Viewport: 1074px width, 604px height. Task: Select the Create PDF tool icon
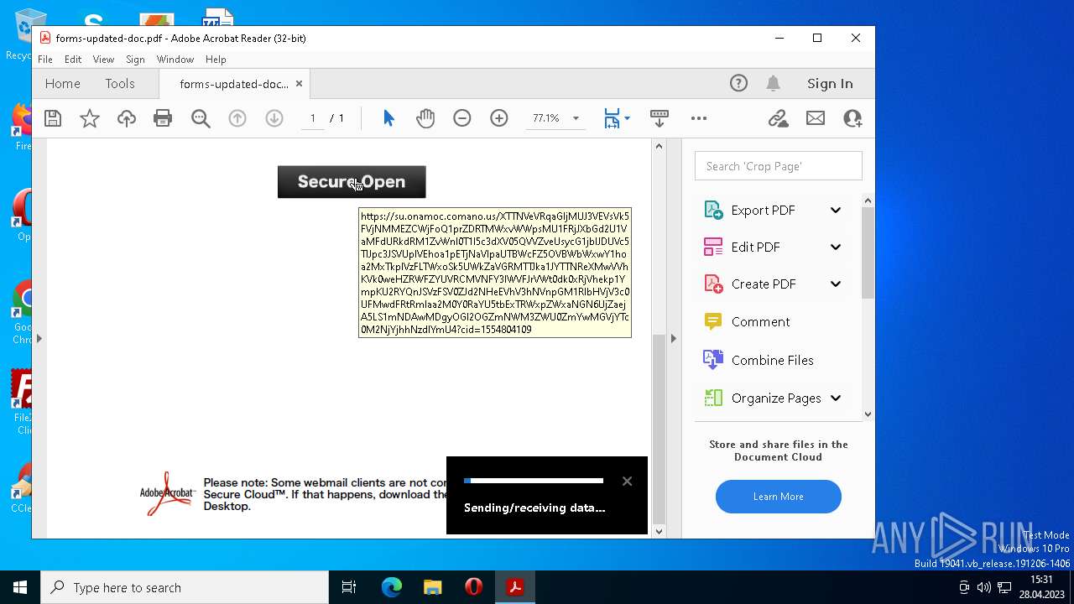click(x=713, y=284)
